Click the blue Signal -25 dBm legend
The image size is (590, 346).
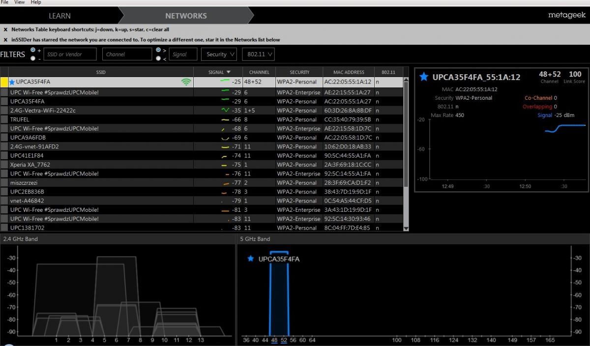pyautogui.click(x=557, y=115)
